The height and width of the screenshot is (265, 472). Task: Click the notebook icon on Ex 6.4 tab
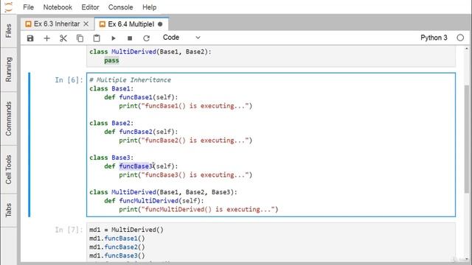103,24
